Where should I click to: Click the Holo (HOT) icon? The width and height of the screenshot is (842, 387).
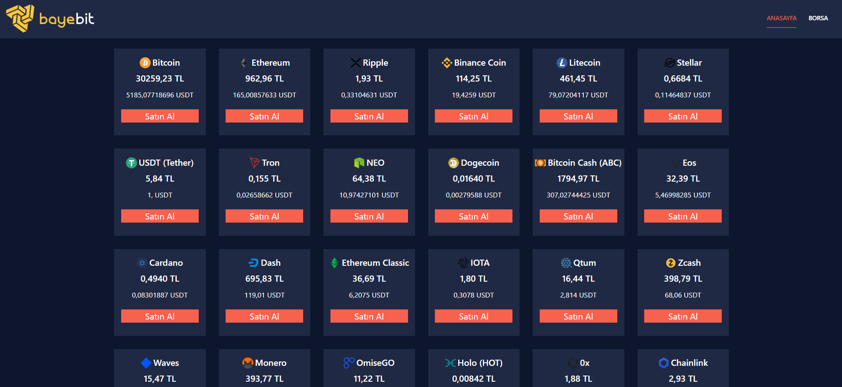point(450,363)
